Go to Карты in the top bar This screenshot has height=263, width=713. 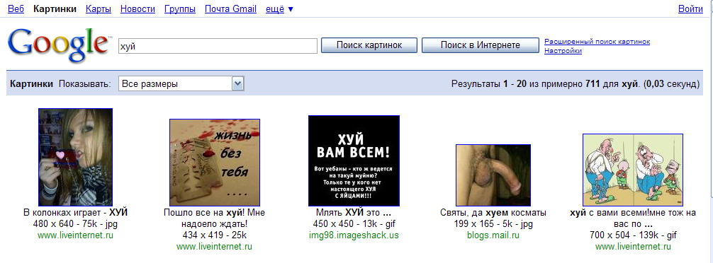click(99, 9)
